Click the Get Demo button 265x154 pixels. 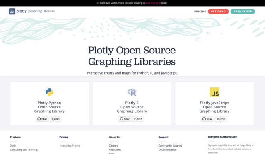pos(218,11)
